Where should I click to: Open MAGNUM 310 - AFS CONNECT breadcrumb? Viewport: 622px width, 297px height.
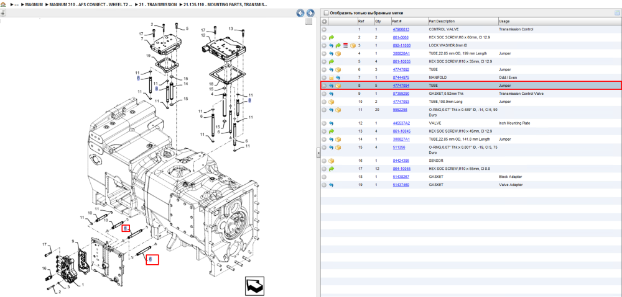[x=91, y=5]
